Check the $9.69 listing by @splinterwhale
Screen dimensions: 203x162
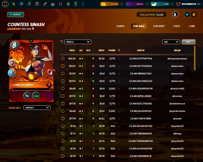(63, 111)
